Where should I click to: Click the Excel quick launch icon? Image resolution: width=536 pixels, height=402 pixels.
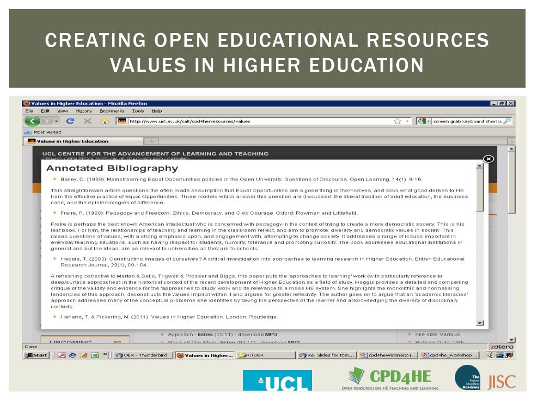pyautogui.click(x=95, y=355)
